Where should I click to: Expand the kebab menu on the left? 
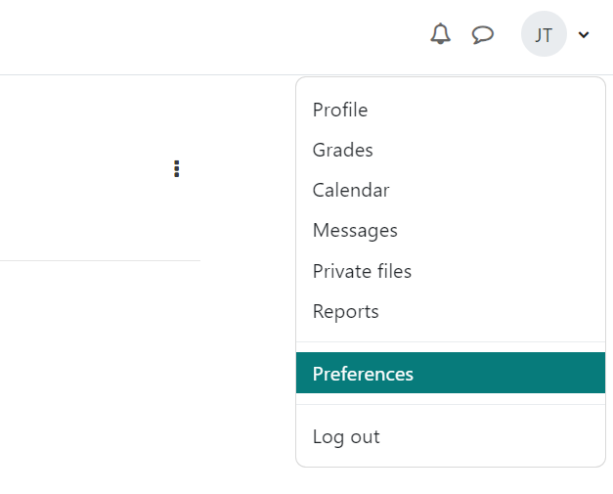[176, 169]
